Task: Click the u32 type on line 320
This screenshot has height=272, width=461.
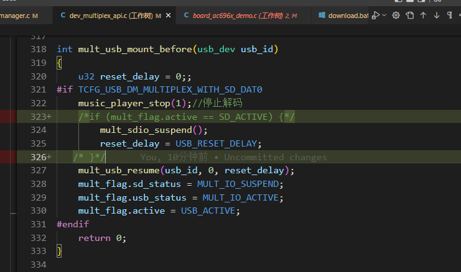Action: (x=86, y=76)
